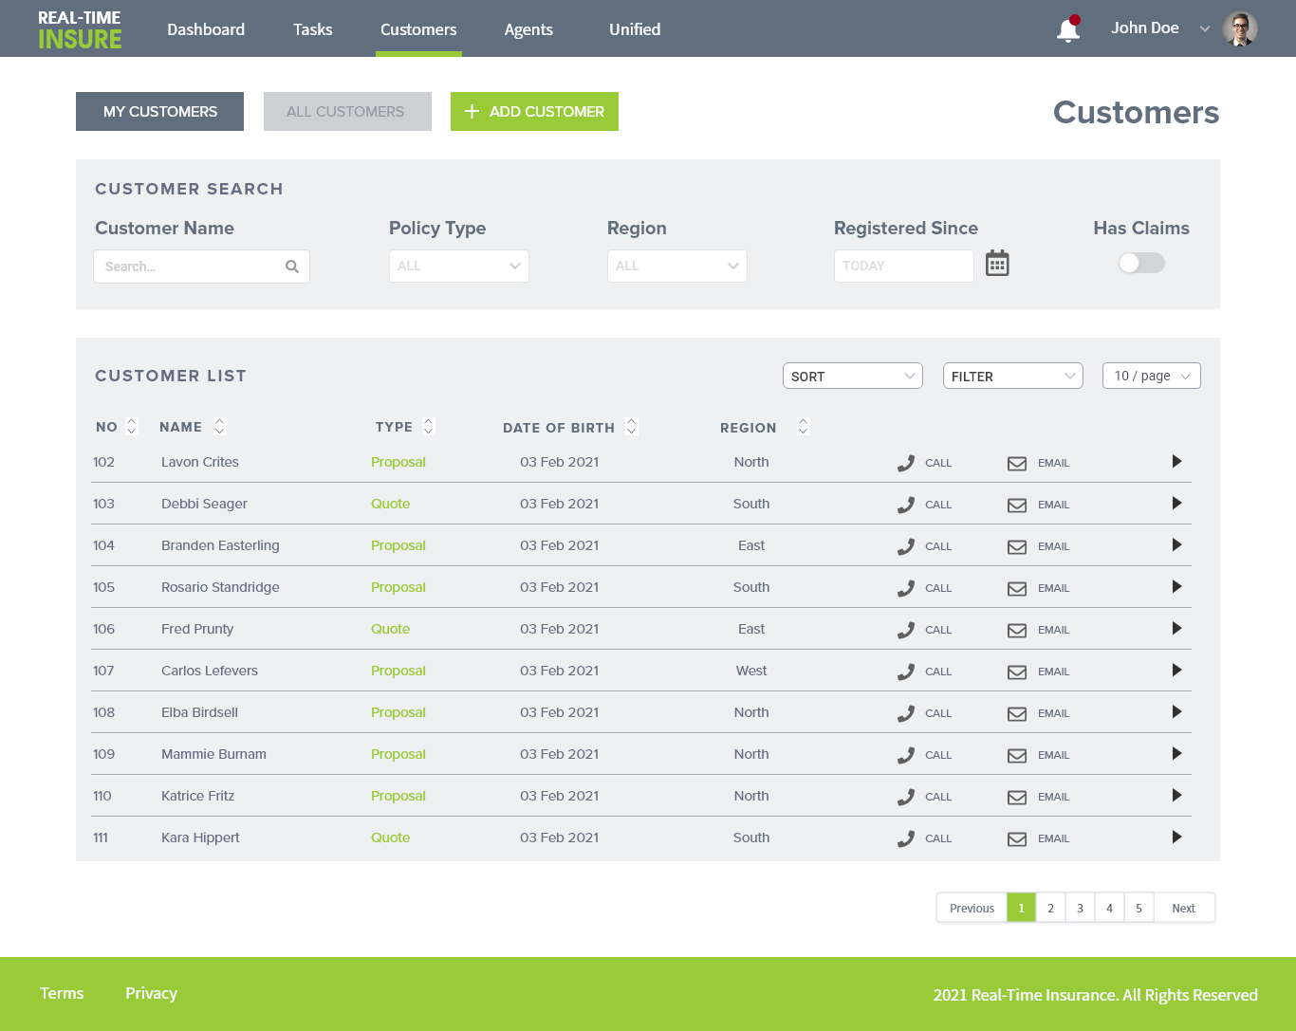Screen dimensions: 1296x1031
Task: Click the ADD CUSTOMER button
Action: click(x=534, y=111)
